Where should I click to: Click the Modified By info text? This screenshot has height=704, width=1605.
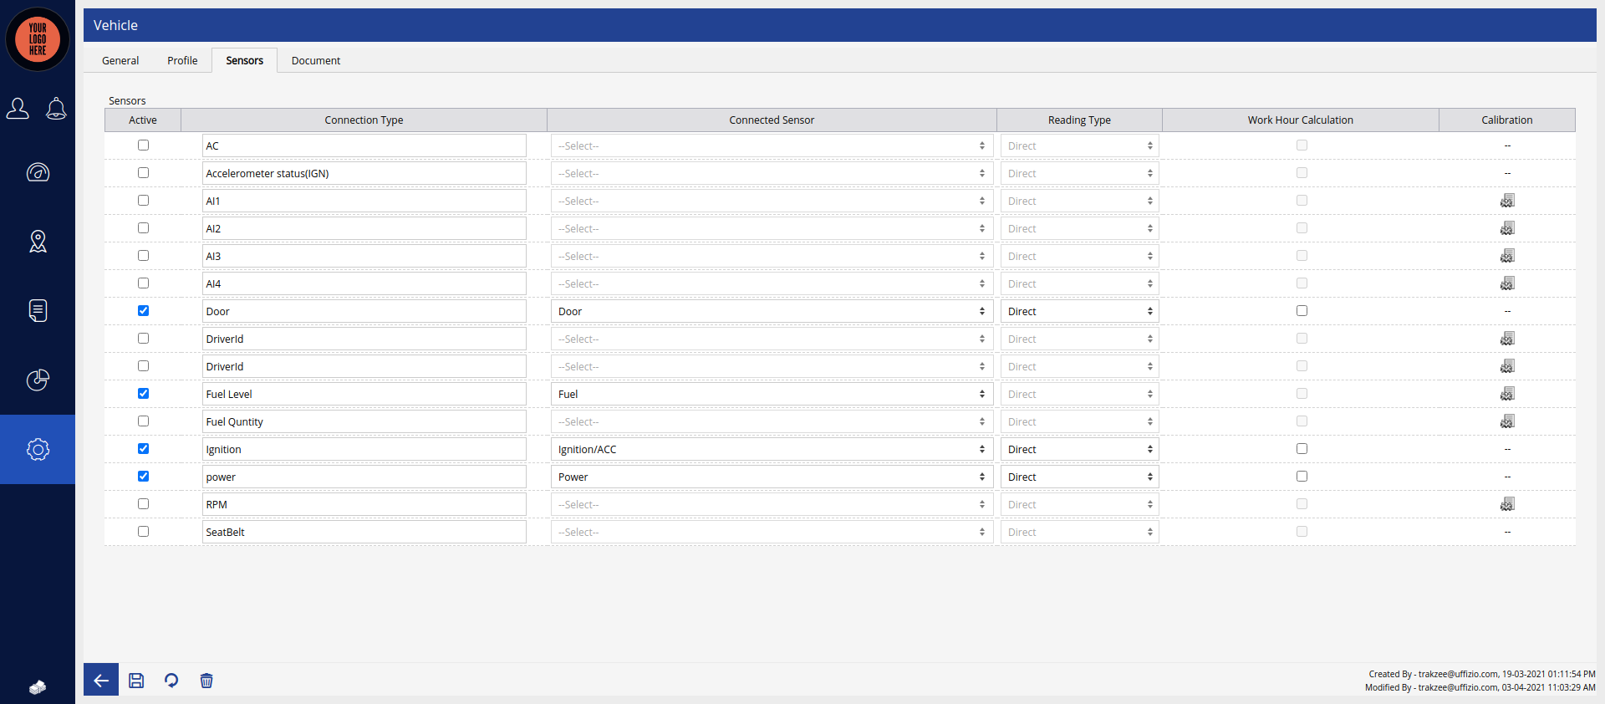(x=1480, y=687)
